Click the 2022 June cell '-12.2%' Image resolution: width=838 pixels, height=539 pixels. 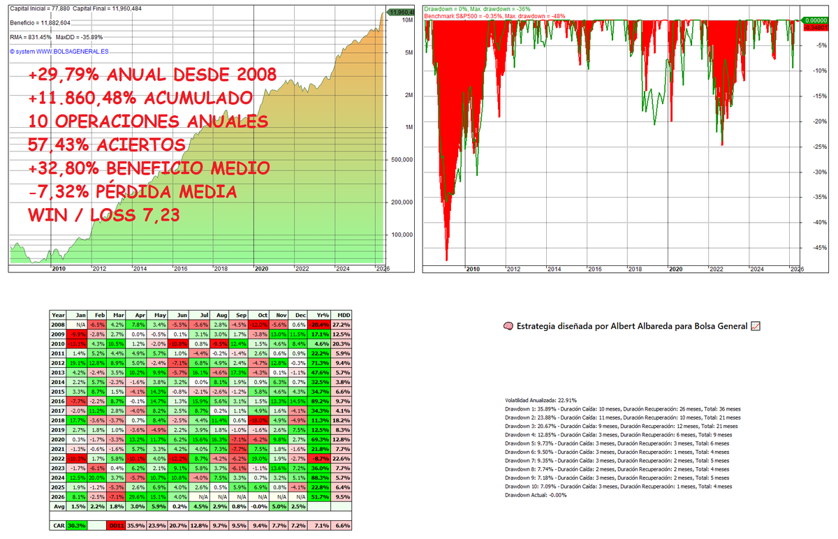pyautogui.click(x=178, y=459)
